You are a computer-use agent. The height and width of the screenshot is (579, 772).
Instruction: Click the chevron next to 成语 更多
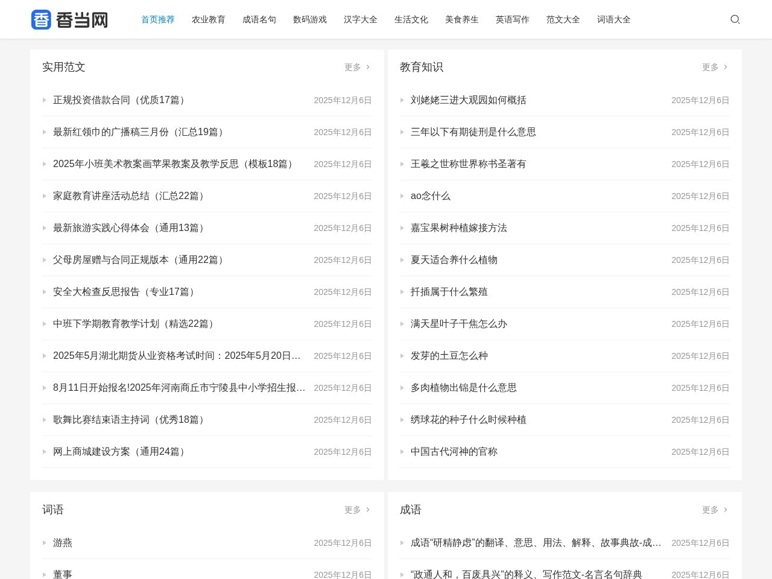726,510
